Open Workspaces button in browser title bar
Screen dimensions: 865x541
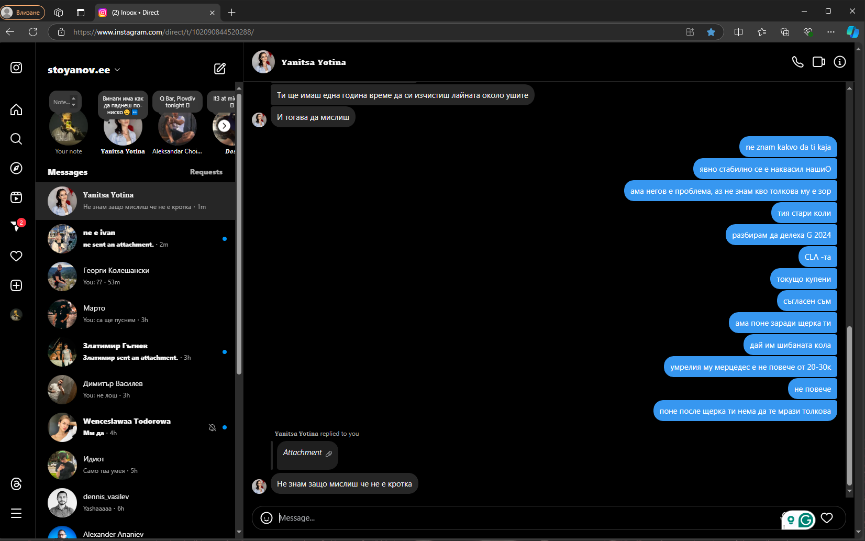(59, 13)
